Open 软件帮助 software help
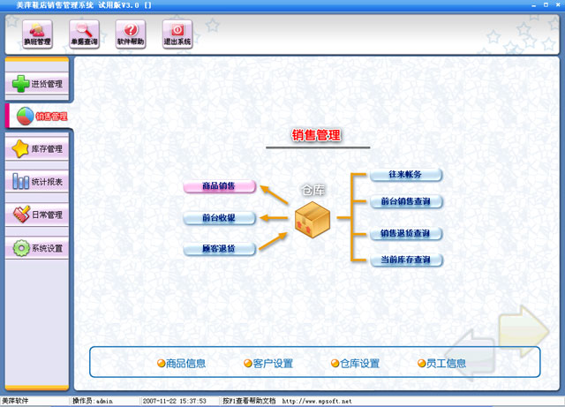The image size is (565, 407). point(131,34)
